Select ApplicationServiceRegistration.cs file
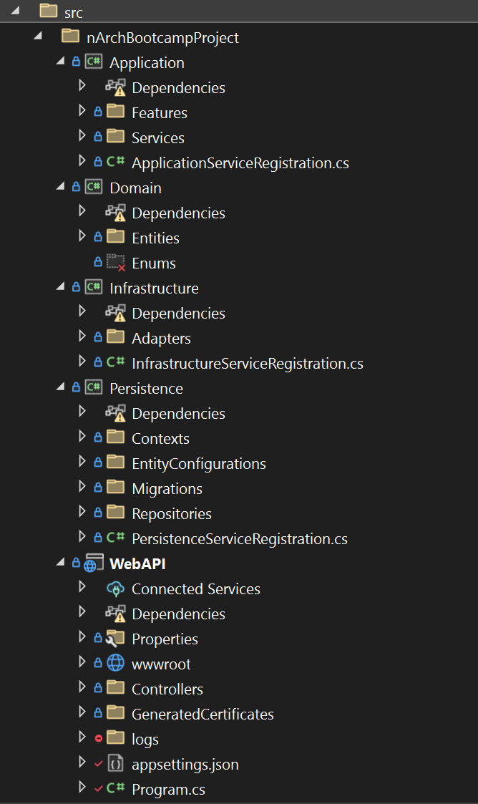Viewport: 478px width, 804px height. point(240,163)
